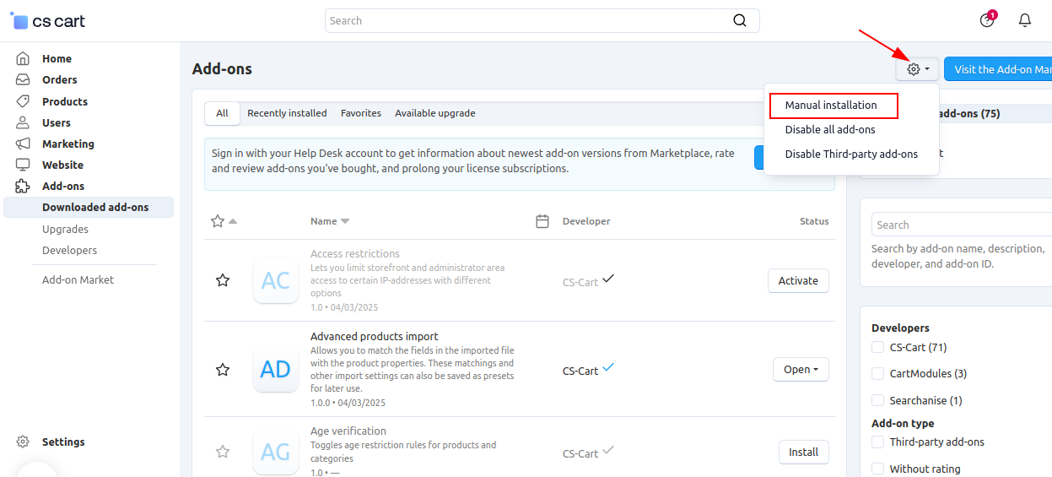
Task: Click the Add-ons puzzle icon
Action: (23, 186)
